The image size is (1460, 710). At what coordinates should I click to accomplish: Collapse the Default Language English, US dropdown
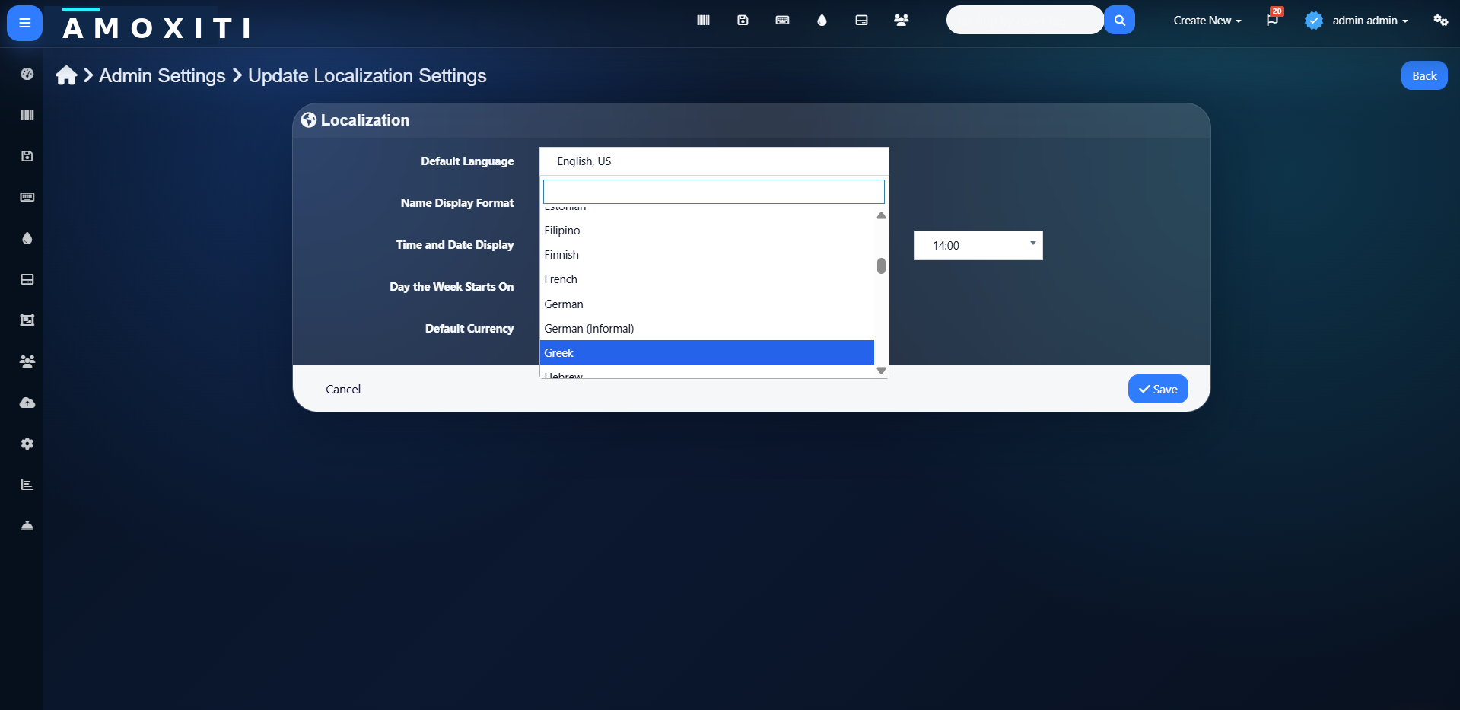714,161
